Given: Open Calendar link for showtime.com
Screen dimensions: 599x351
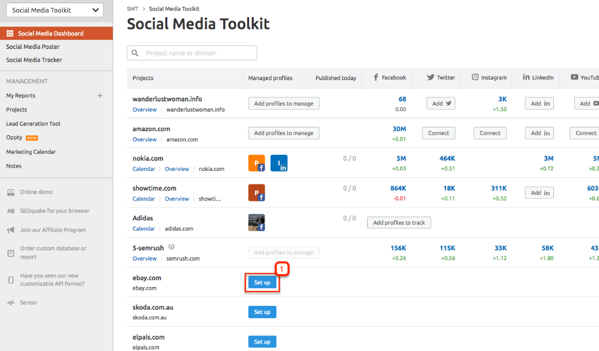Looking at the screenshot, I should point(144,199).
